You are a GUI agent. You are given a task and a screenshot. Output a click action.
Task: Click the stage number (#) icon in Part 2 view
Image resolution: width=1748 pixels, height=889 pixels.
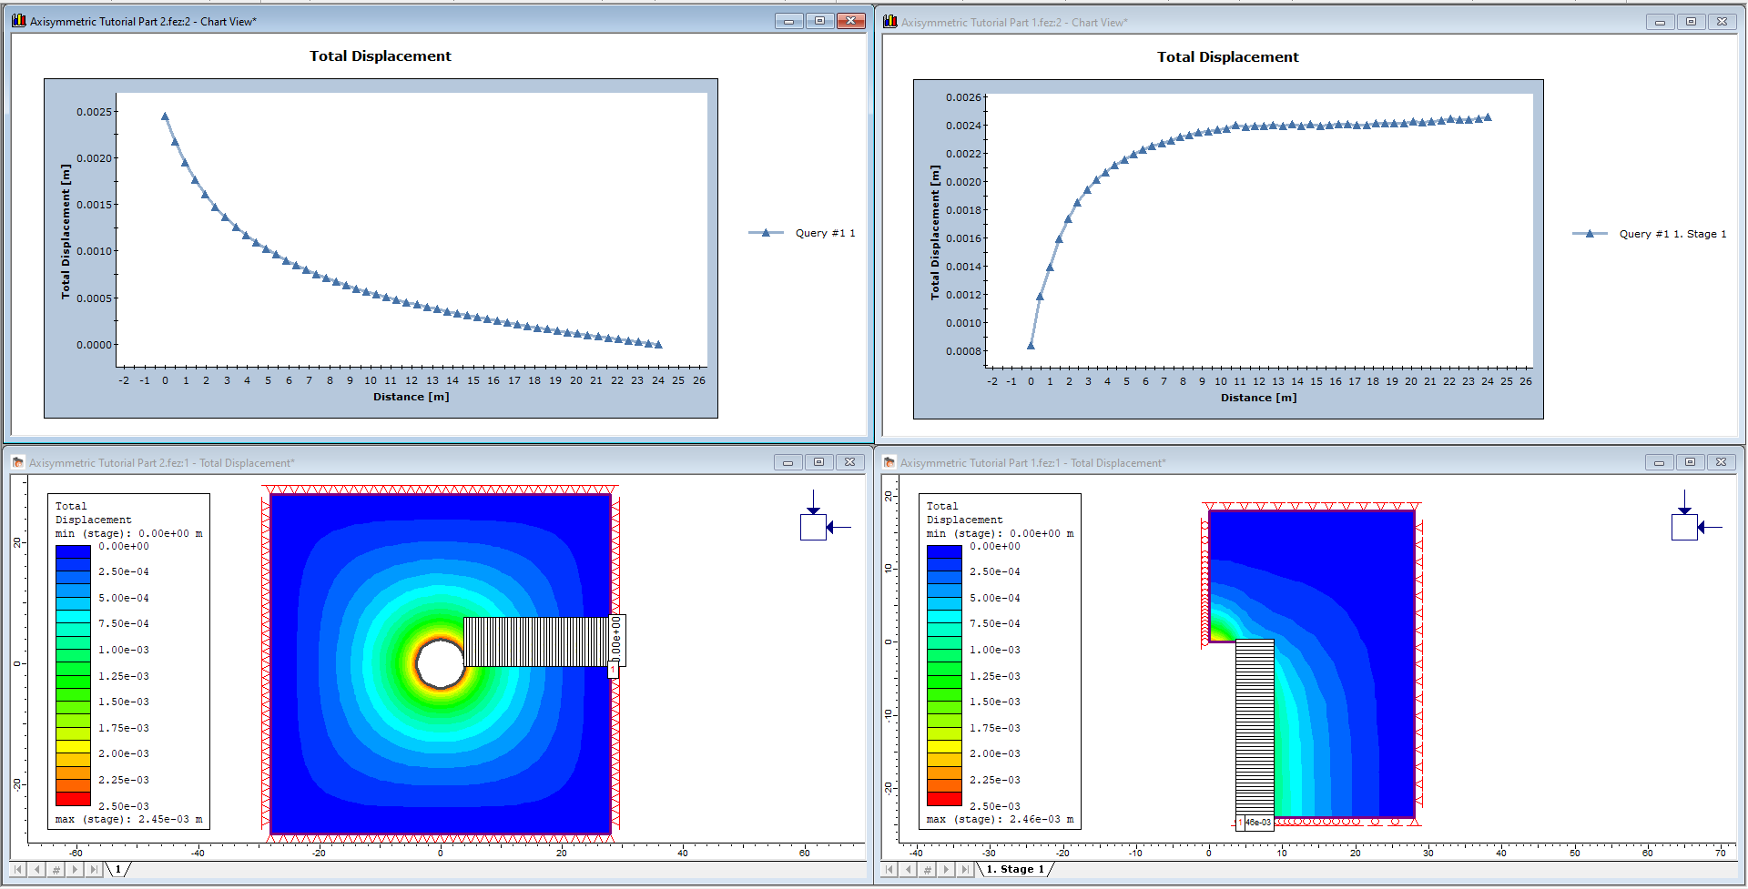coord(56,869)
